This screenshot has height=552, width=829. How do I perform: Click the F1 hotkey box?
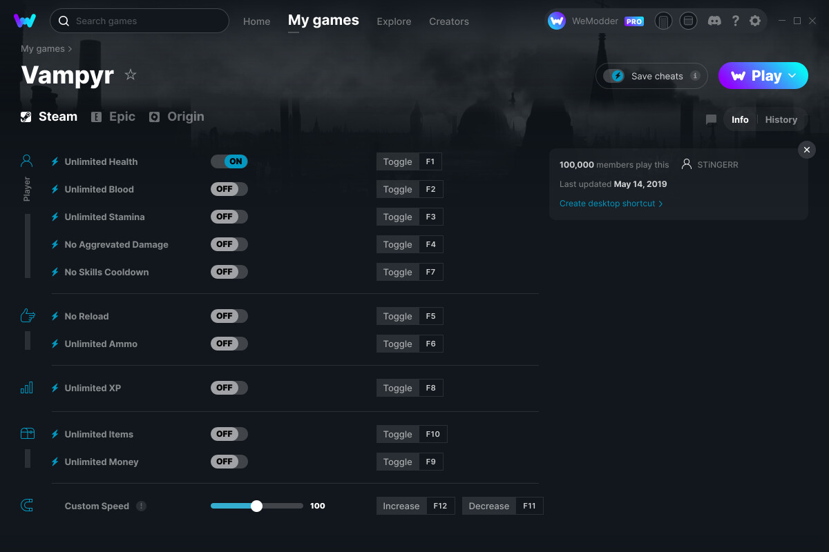click(x=430, y=161)
